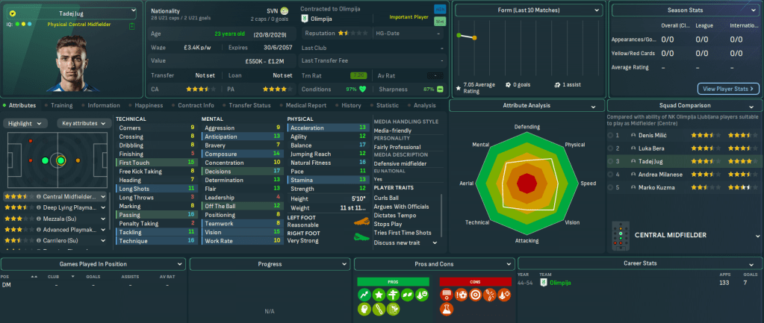Viewport: 764px width, 323px height.
Task: Click the first green Pros icon
Action: click(365, 295)
